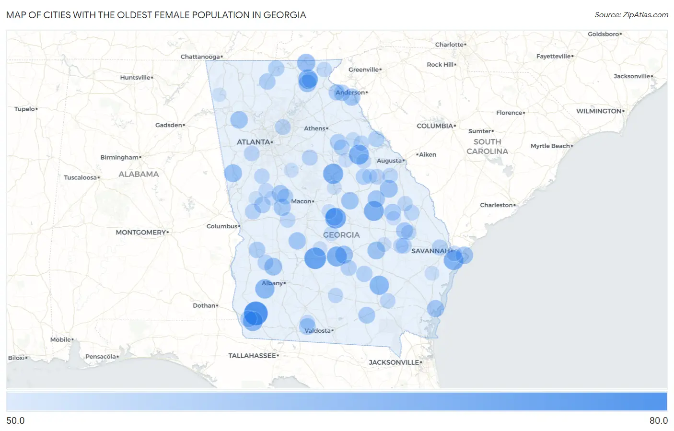Click the Charlotte city label
The height and width of the screenshot is (431, 674).
point(449,45)
